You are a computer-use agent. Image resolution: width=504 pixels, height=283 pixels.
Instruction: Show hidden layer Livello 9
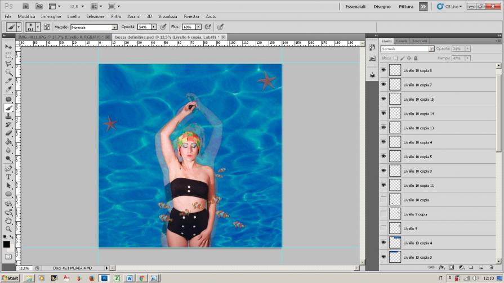(383, 228)
